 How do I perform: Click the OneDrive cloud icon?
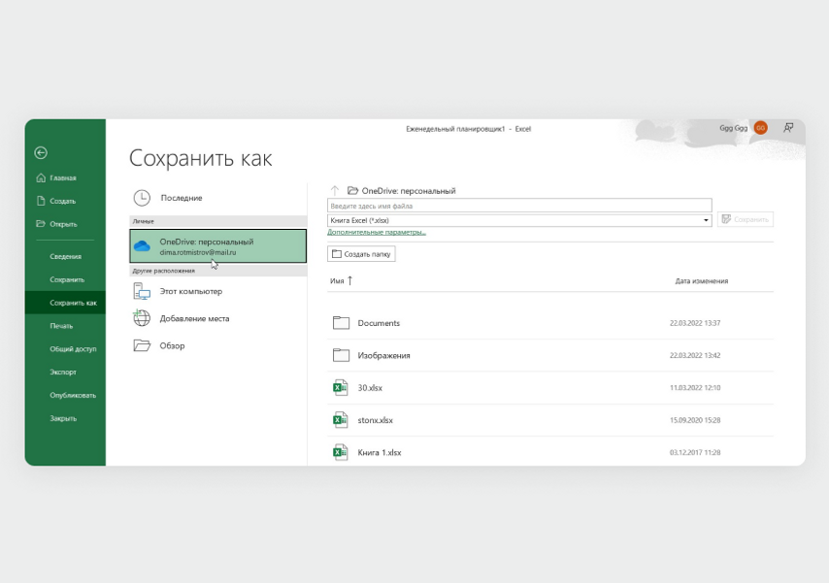click(x=142, y=246)
